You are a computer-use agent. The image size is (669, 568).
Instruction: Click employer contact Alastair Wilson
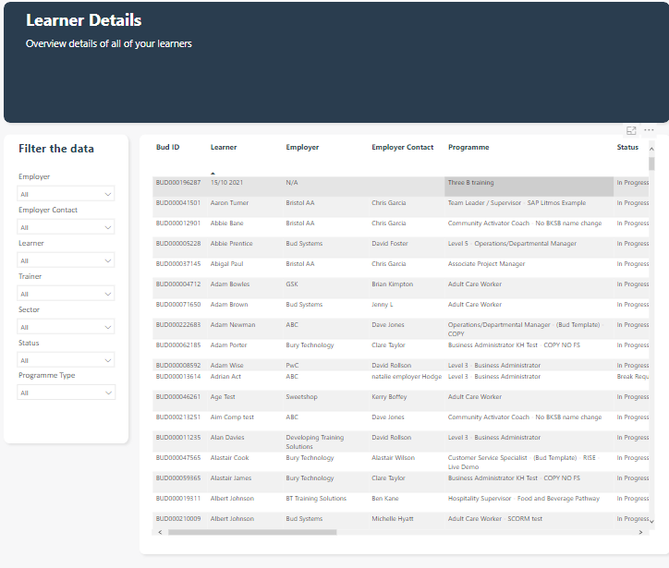click(x=393, y=458)
